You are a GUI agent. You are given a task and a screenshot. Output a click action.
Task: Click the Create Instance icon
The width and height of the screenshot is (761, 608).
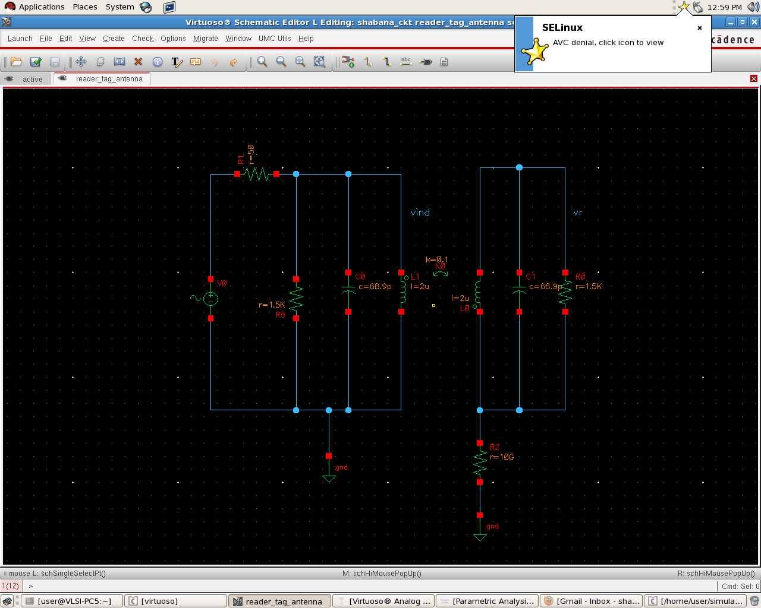click(348, 62)
